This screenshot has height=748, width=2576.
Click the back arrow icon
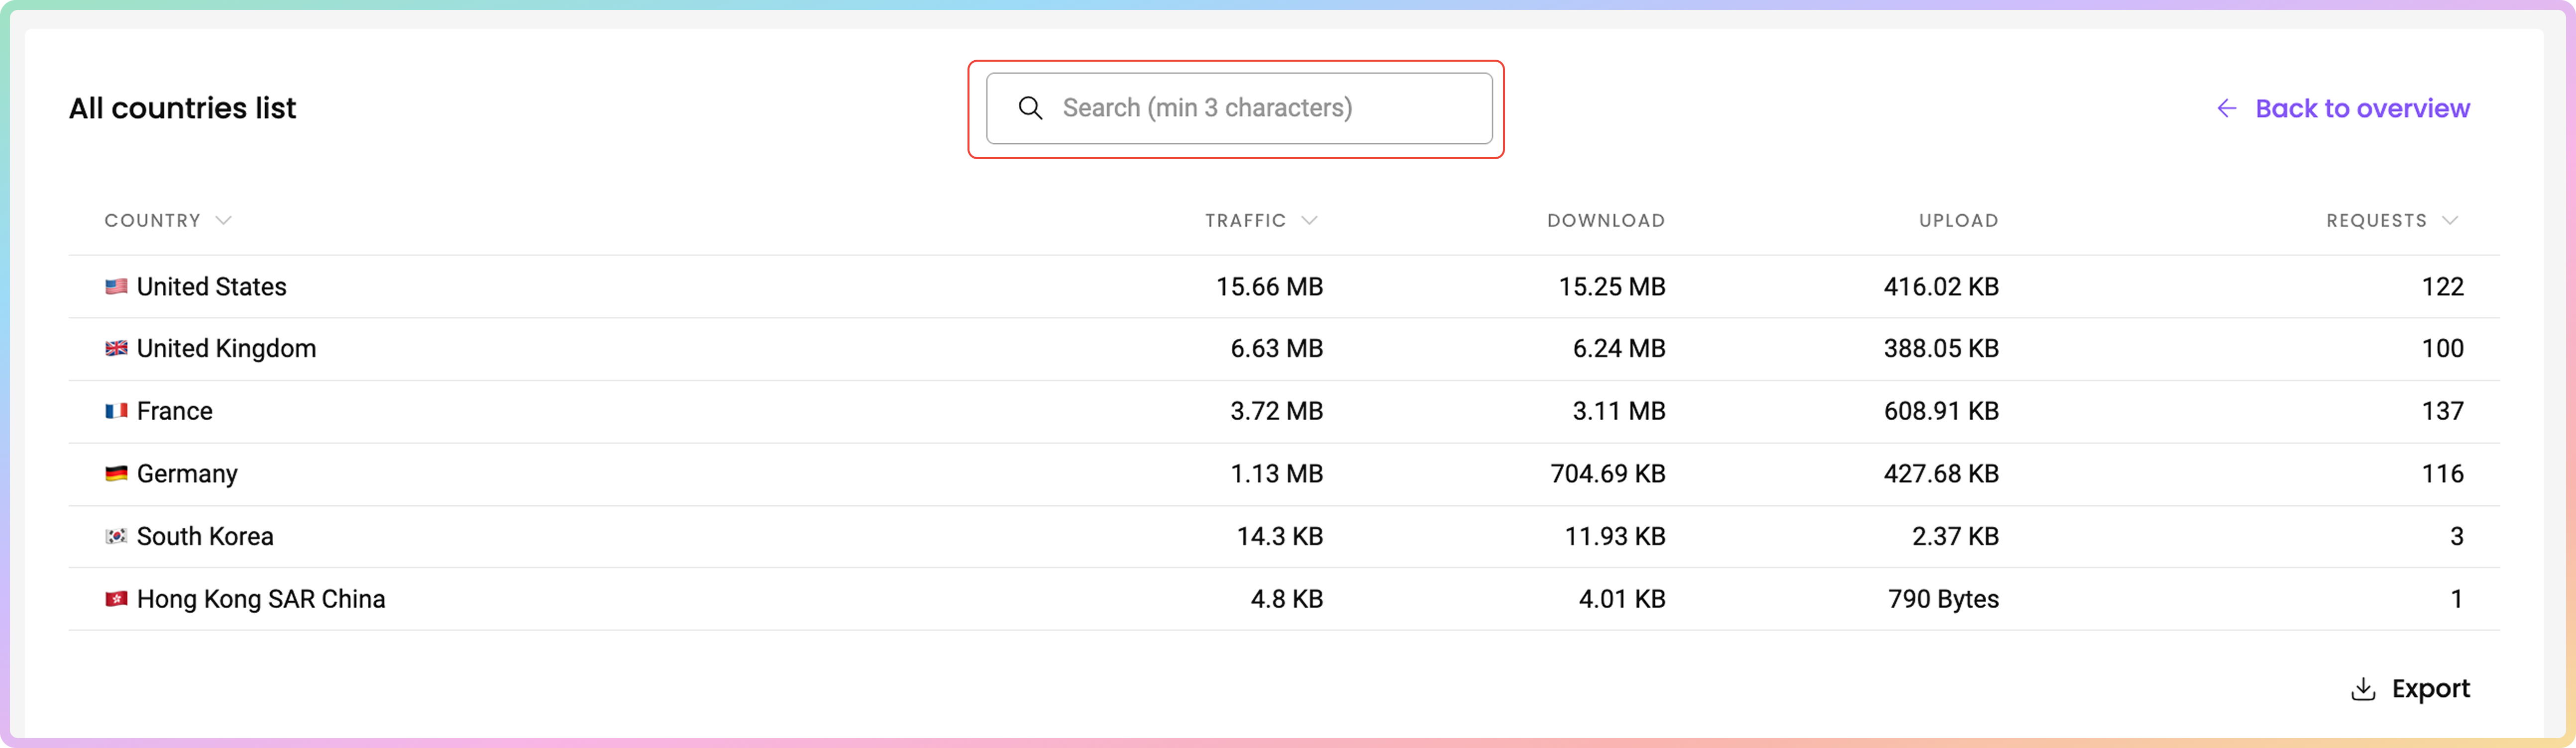(x=2226, y=108)
